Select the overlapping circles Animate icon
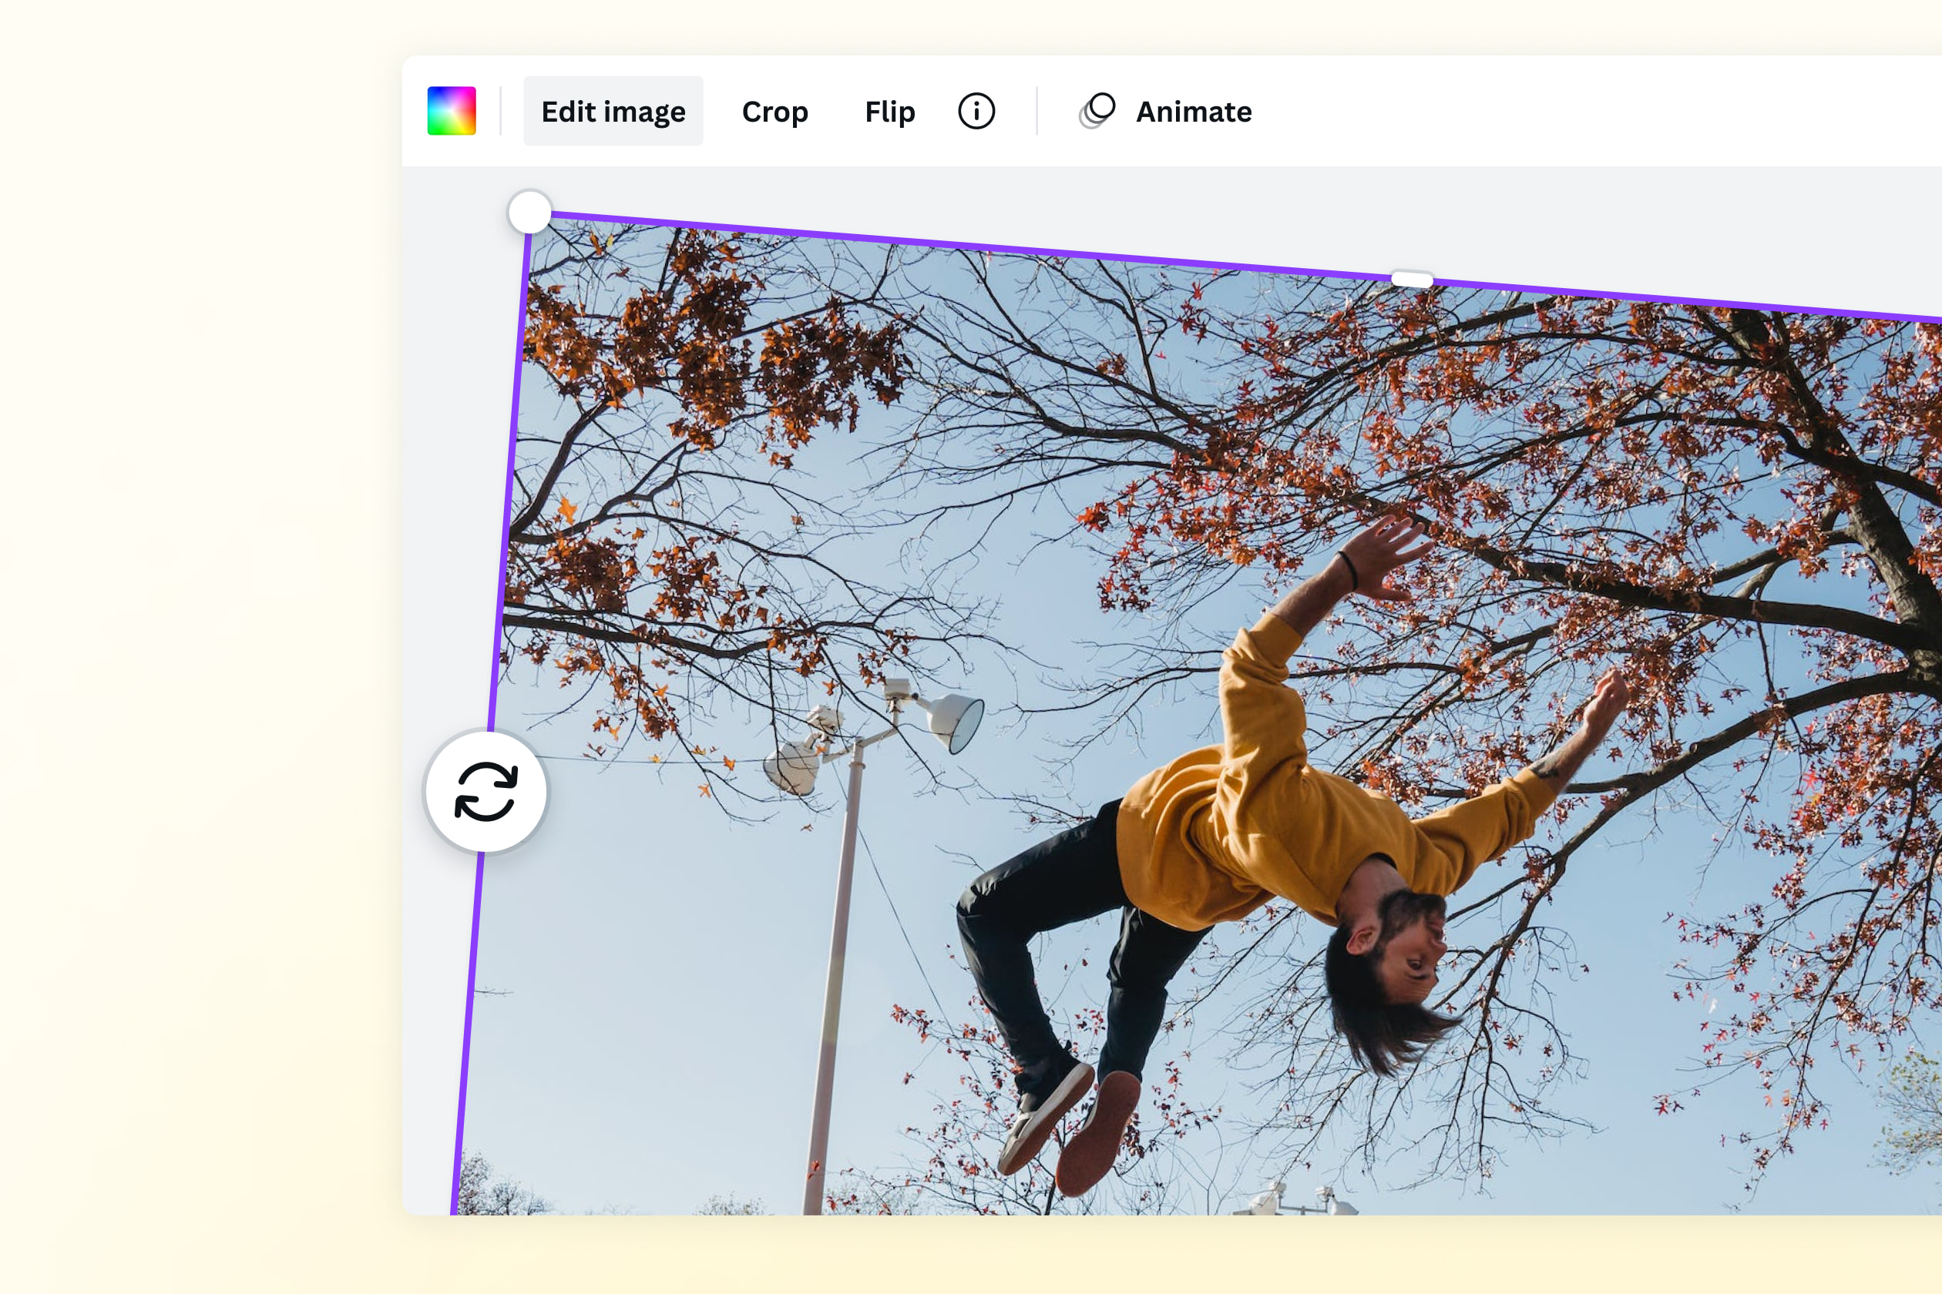 click(x=1096, y=109)
